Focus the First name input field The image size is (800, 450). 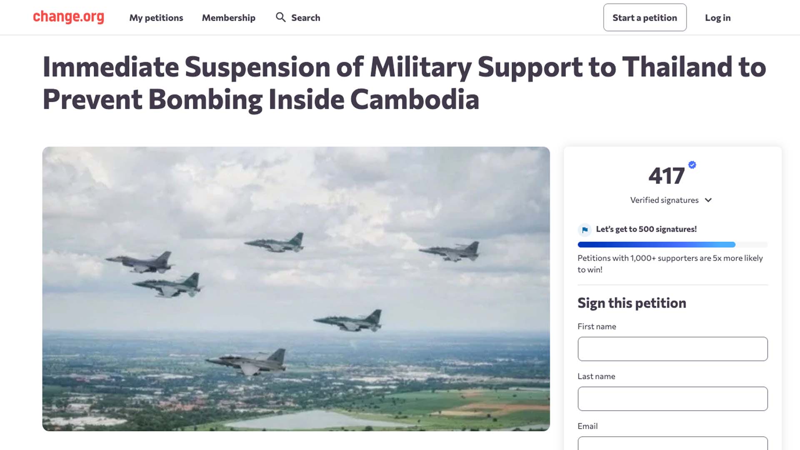coord(672,349)
